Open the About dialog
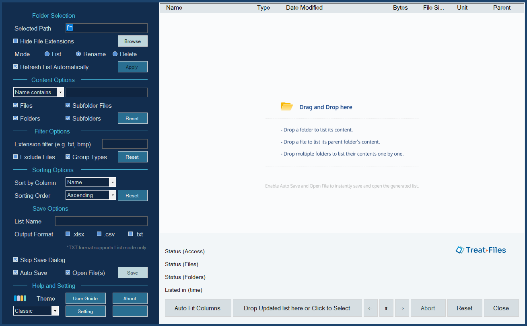 pos(130,298)
